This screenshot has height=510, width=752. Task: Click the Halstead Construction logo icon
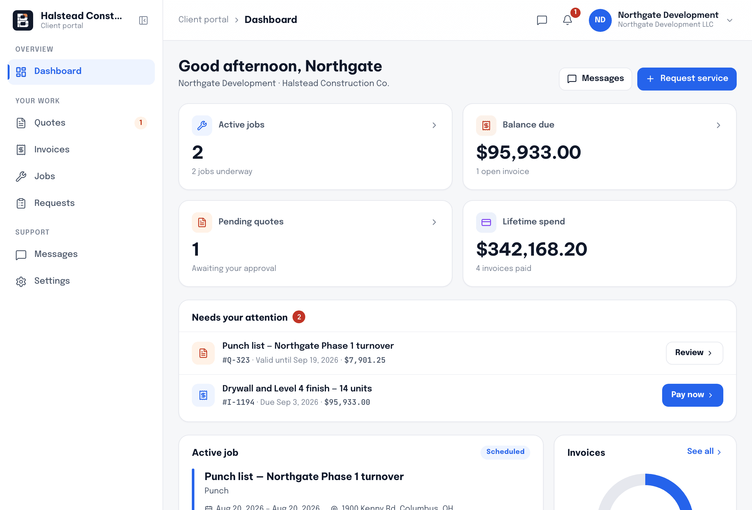23,20
